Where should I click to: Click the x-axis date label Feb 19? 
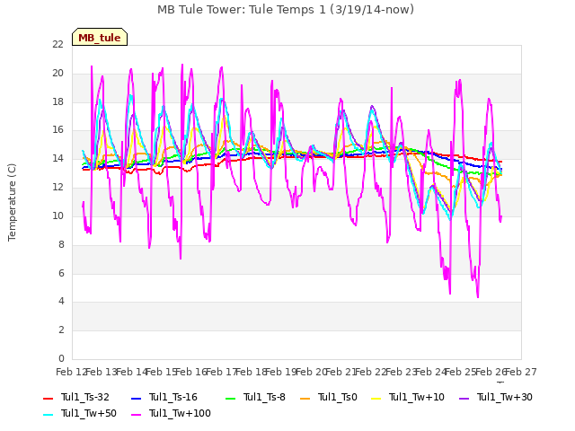pyautogui.click(x=281, y=372)
